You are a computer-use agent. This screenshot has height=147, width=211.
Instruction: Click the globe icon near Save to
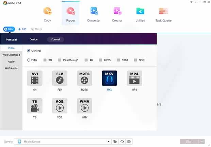click(129, 142)
